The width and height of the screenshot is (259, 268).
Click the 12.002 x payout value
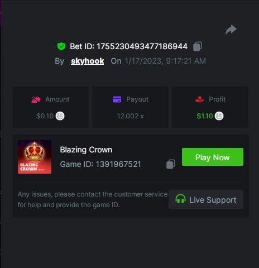click(131, 116)
